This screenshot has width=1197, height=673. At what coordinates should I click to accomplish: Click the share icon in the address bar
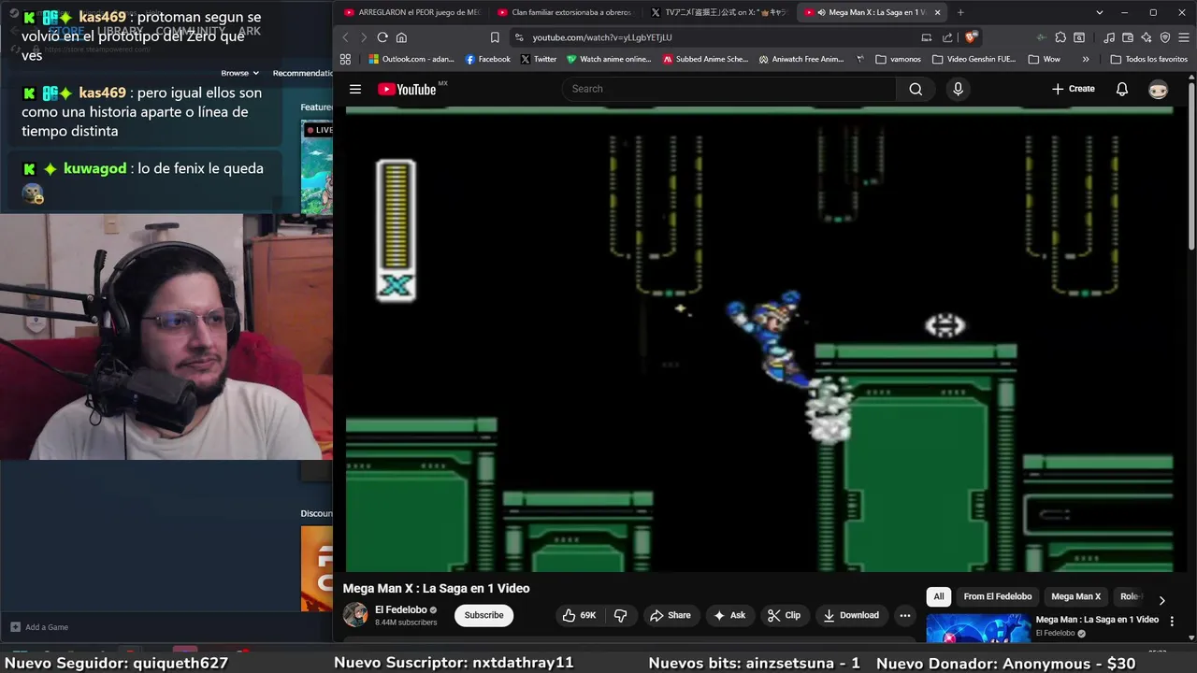pyautogui.click(x=947, y=37)
